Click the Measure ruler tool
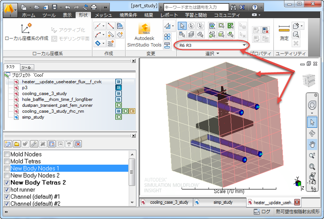 [x=284, y=28]
